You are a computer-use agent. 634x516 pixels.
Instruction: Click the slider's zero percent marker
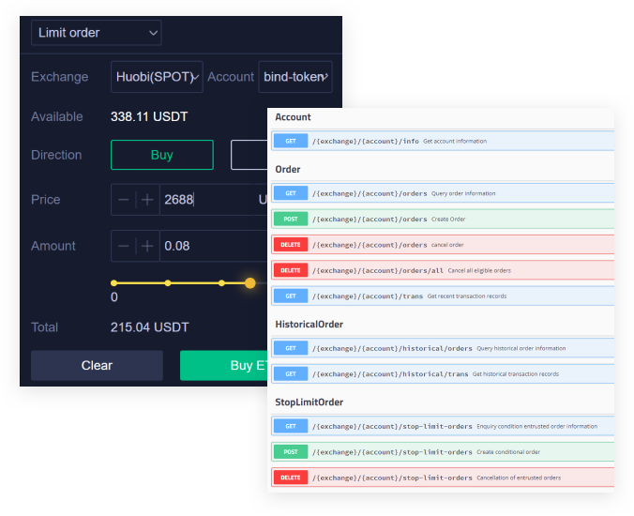point(114,283)
